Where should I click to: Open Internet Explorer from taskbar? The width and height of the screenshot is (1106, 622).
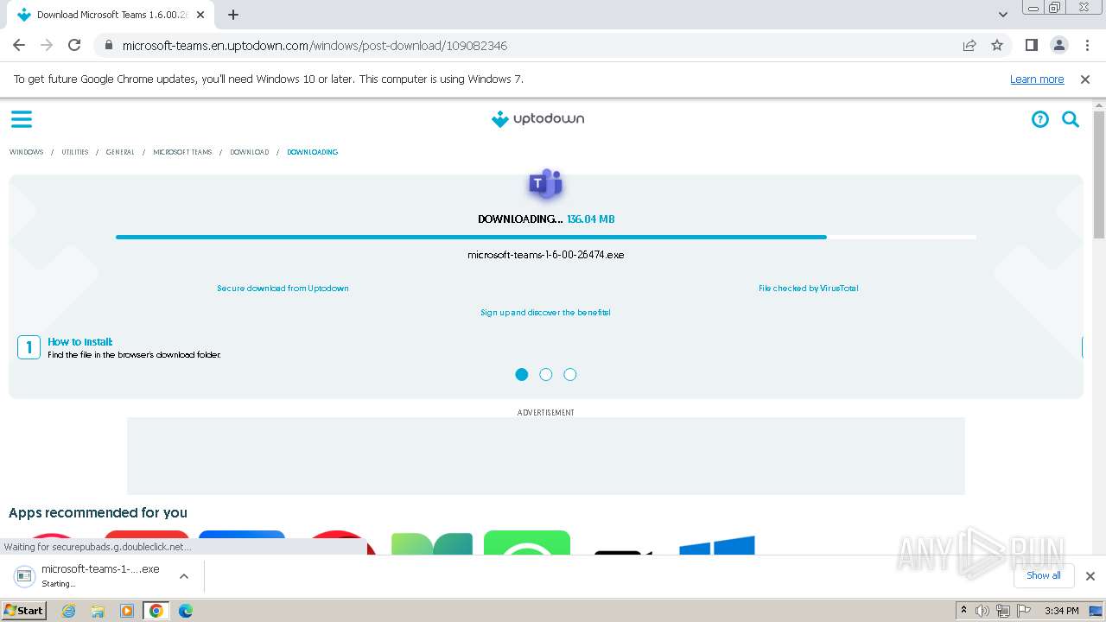(69, 611)
